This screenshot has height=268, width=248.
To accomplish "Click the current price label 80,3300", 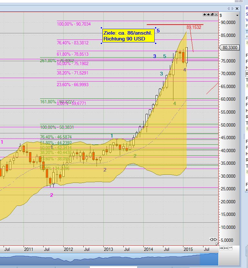I will [230, 48].
